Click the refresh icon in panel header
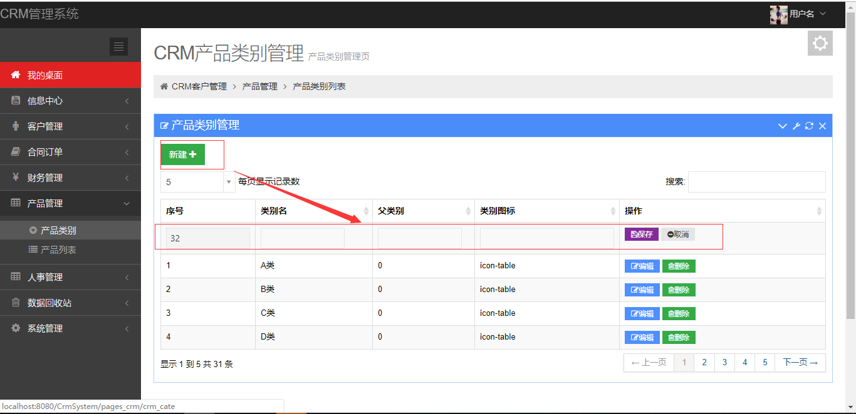Image resolution: width=856 pixels, height=414 pixels. click(x=809, y=126)
